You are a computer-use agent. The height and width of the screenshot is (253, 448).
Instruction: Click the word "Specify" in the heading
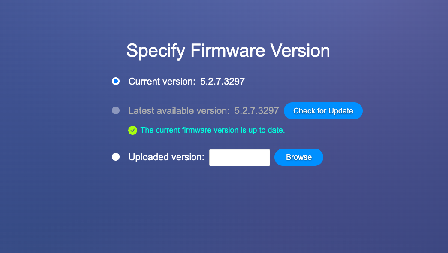click(x=156, y=51)
